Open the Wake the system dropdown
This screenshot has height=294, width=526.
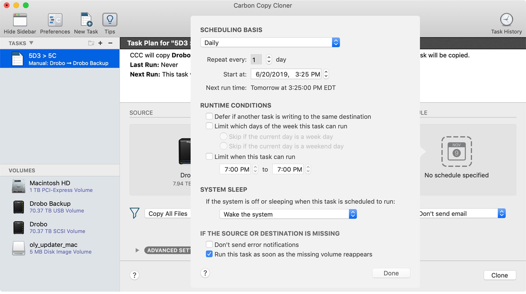tap(288, 214)
